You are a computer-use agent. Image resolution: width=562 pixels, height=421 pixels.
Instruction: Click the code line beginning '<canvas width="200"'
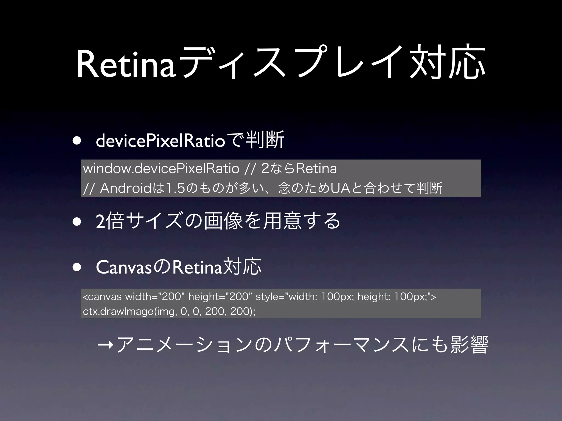pyautogui.click(x=259, y=297)
